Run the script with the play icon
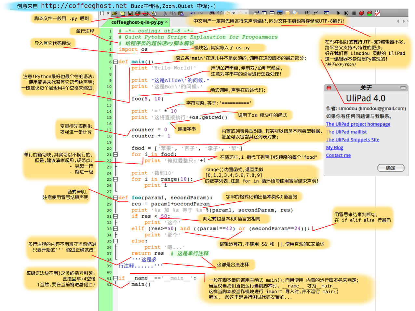 [x=338, y=13]
